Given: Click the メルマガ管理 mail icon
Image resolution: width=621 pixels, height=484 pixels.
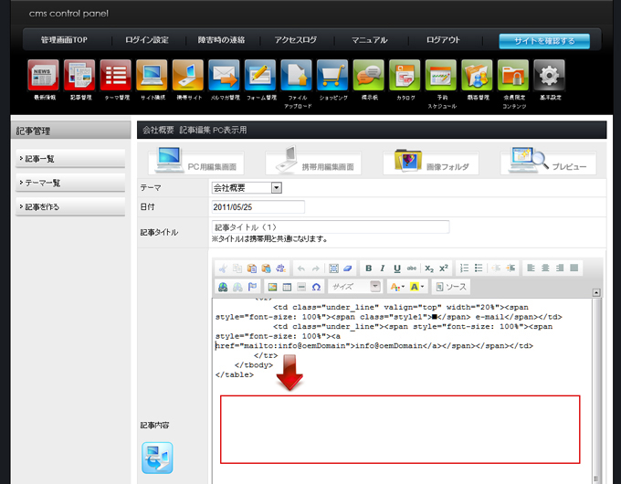Looking at the screenshot, I should [x=224, y=76].
